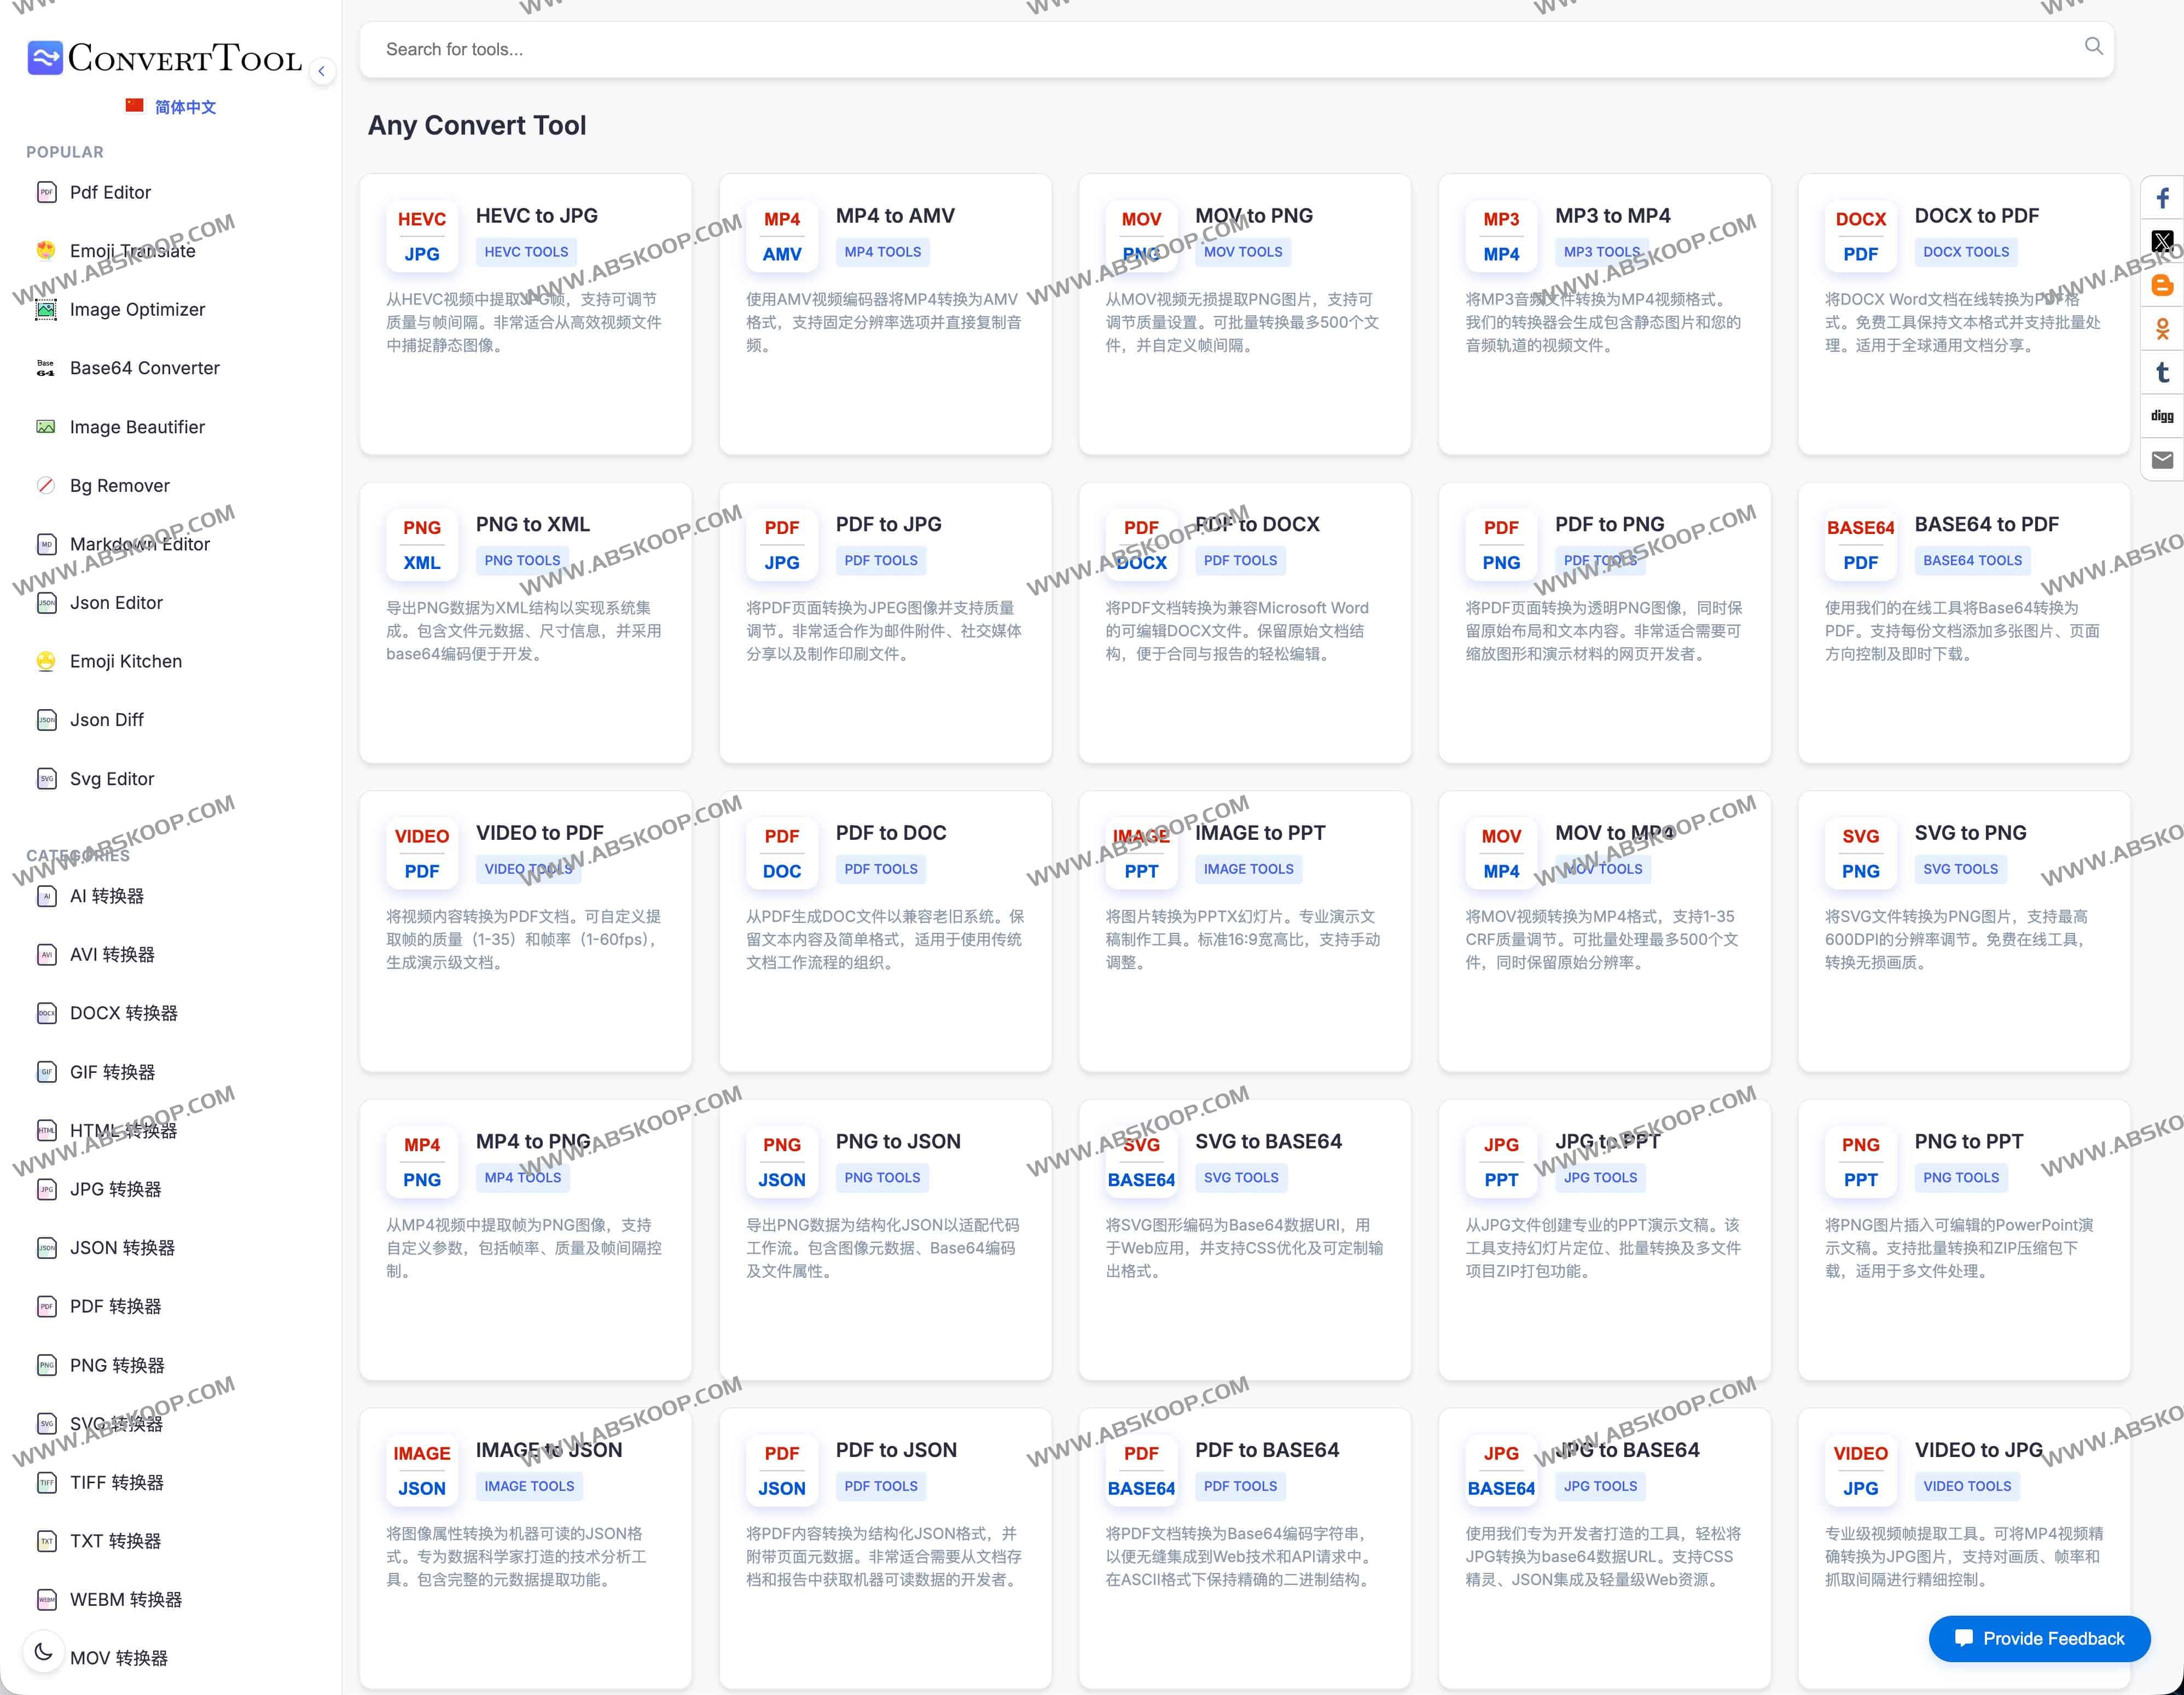Launch the Bg Remover tool
This screenshot has width=2184, height=1695.
120,485
